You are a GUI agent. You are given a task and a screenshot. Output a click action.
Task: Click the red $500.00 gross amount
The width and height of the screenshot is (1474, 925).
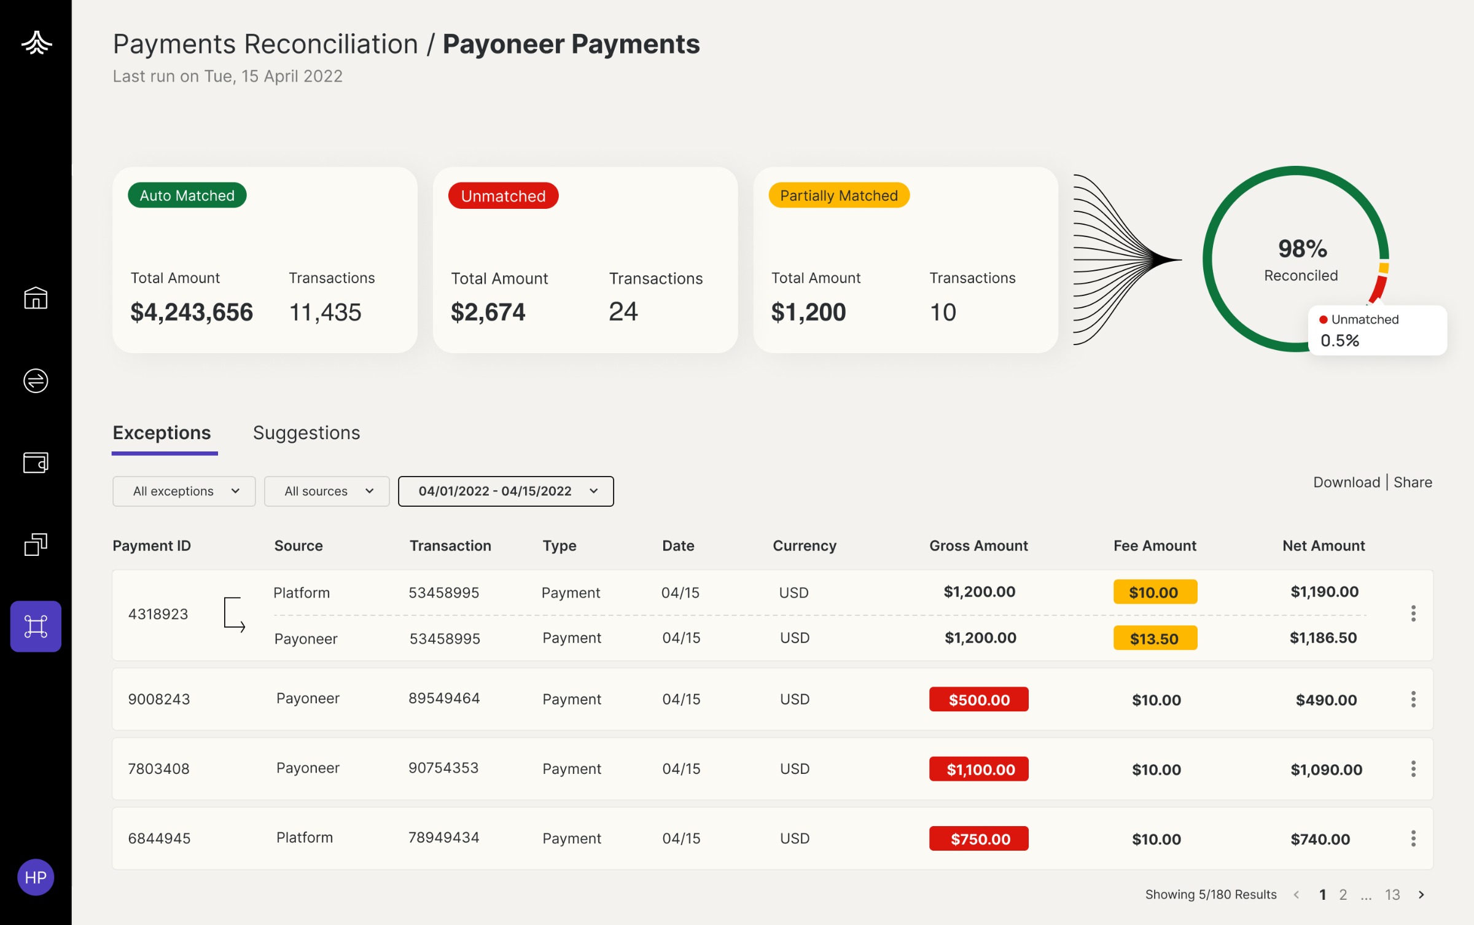pos(979,700)
